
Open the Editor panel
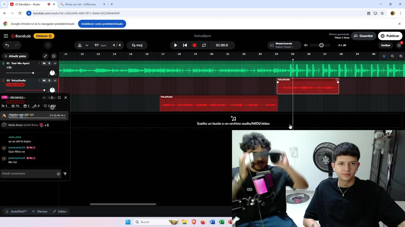tap(60, 212)
